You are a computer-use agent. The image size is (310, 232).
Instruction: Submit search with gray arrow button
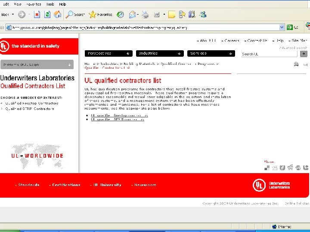coord(304,54)
